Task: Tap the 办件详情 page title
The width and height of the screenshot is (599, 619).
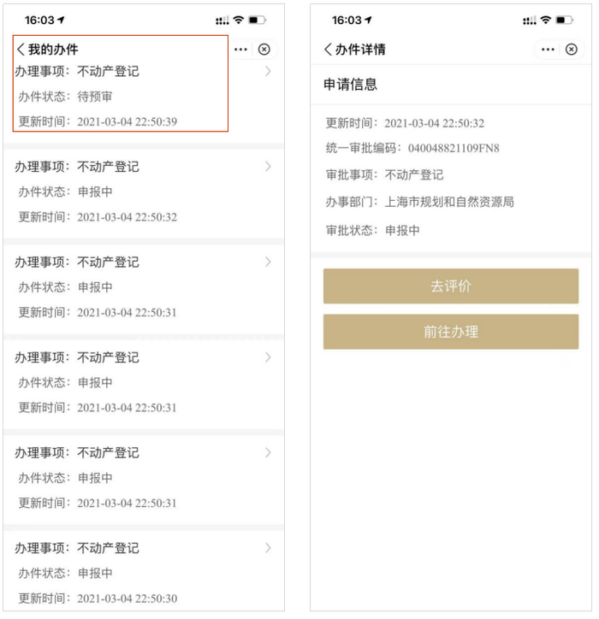Action: (x=360, y=50)
